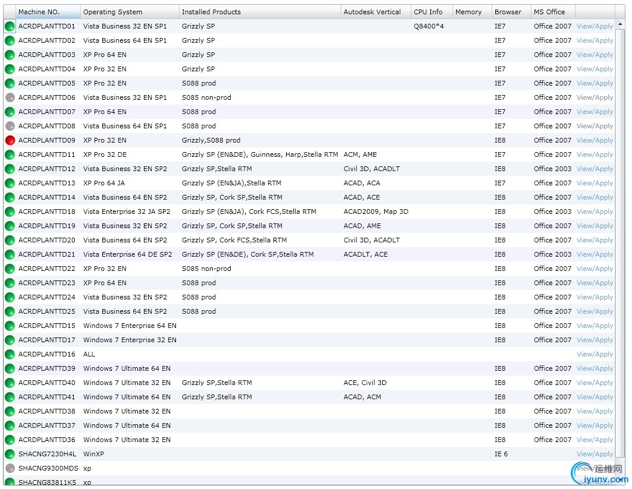Select status icon of ACRDPLANTTD36 row
The height and width of the screenshot is (489, 632).
10,440
